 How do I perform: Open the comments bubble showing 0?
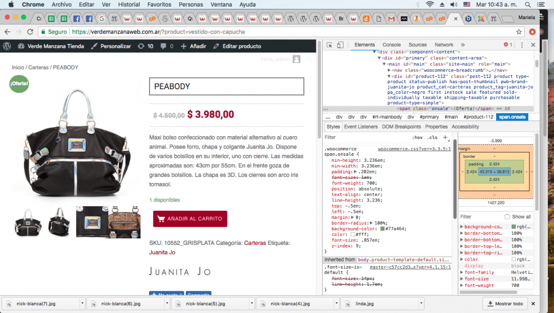click(x=167, y=46)
